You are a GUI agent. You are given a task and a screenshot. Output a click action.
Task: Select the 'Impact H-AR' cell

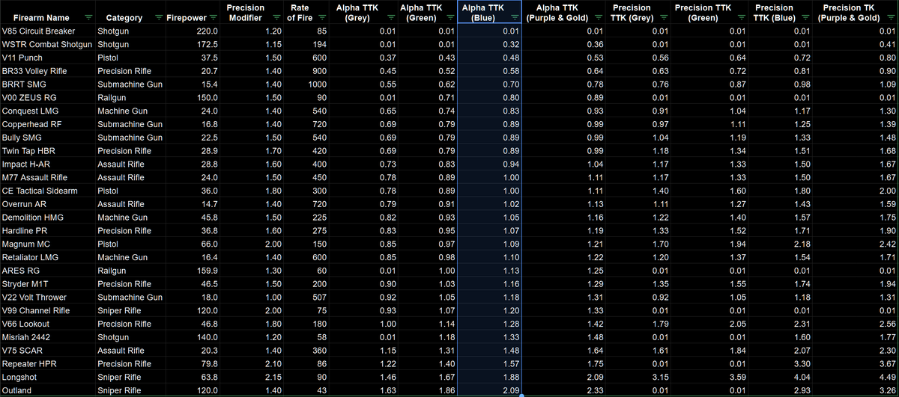[47, 164]
